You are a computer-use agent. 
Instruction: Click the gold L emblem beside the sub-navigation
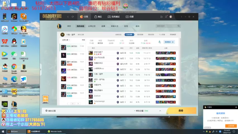click(59, 26)
